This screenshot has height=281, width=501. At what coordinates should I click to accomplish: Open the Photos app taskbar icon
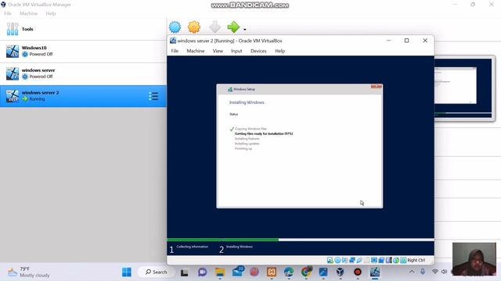click(323, 272)
